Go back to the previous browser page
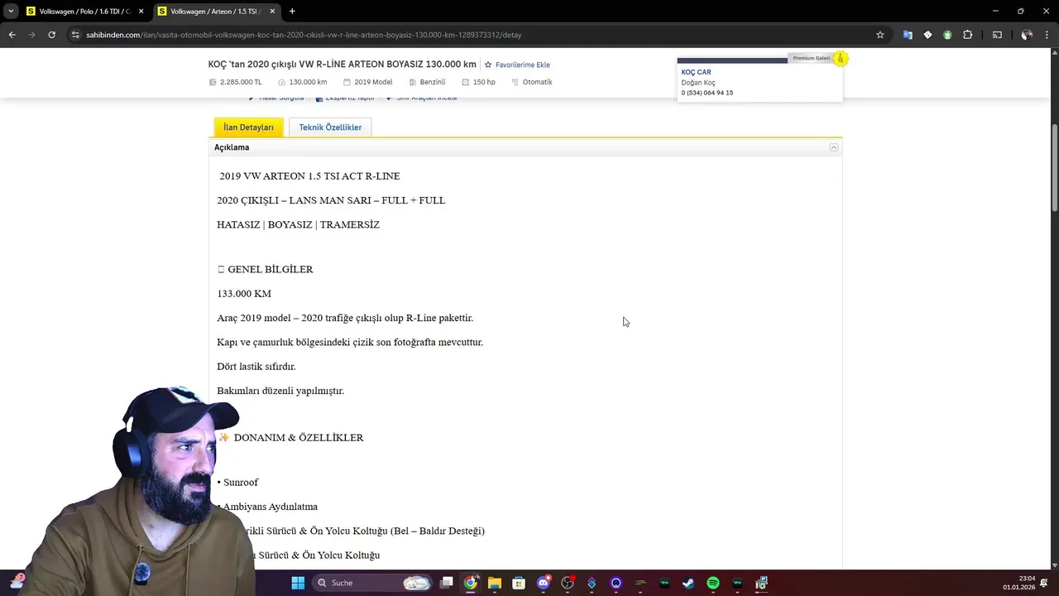Screen dimensions: 1059x596 [12, 35]
